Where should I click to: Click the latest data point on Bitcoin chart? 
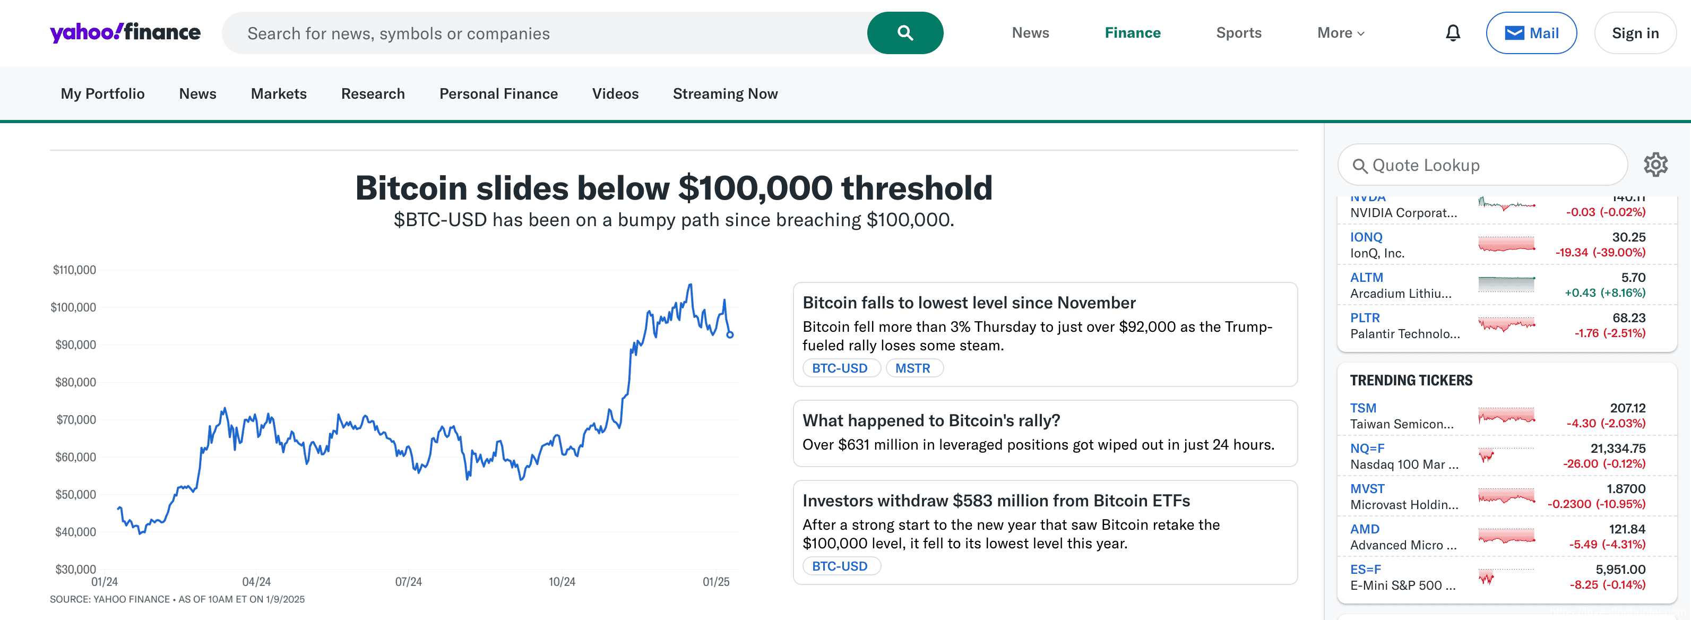(x=730, y=335)
